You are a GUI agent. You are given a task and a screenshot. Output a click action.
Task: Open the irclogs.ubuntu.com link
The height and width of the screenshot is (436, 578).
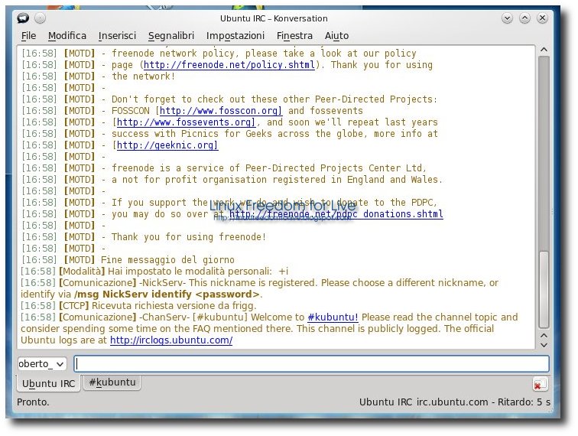(x=171, y=340)
